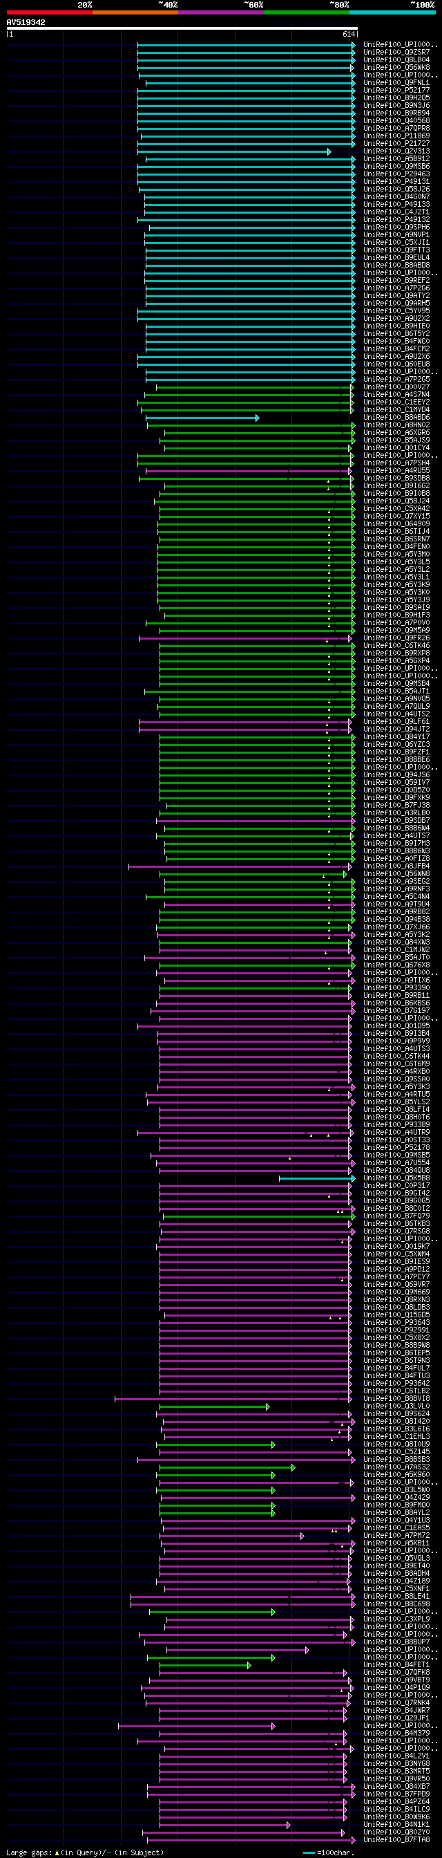This screenshot has height=1858, width=442.
Task: Select hit label UniRef100_Q40568
Action: point(396,120)
